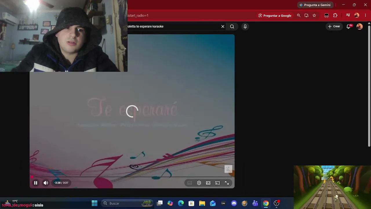
Task: Open the YouTube account avatar menu
Action: [x=360, y=26]
